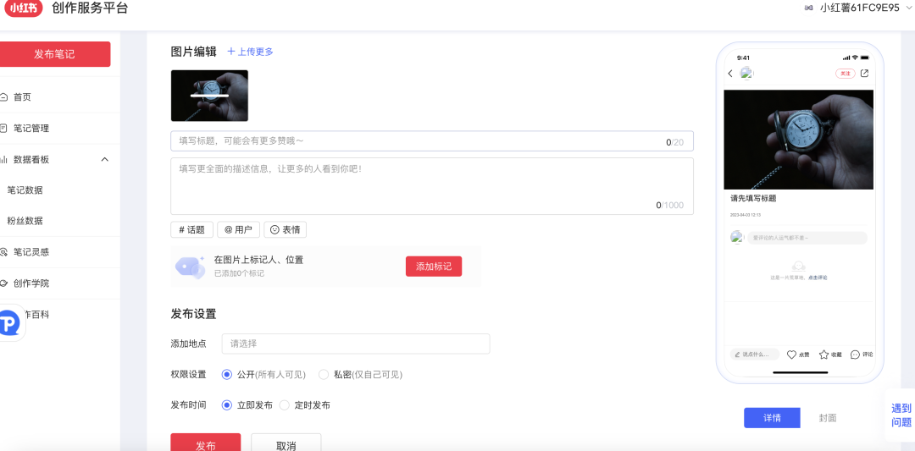Select the 公开 visibility radio button
Screen dimensions: 915x451
click(226, 374)
